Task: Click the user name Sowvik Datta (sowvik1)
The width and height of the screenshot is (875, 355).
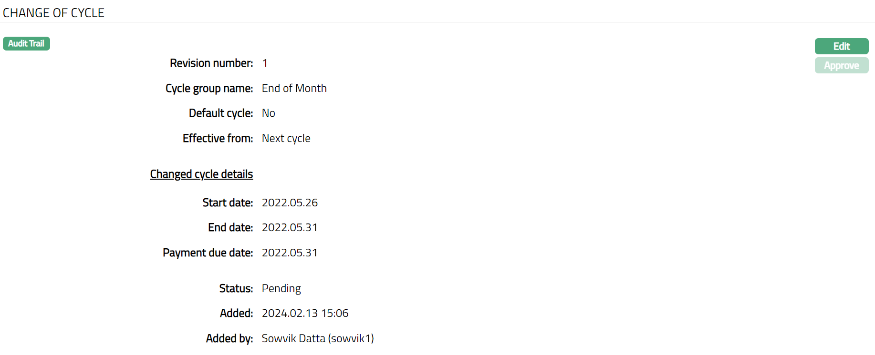Action: [x=318, y=338]
